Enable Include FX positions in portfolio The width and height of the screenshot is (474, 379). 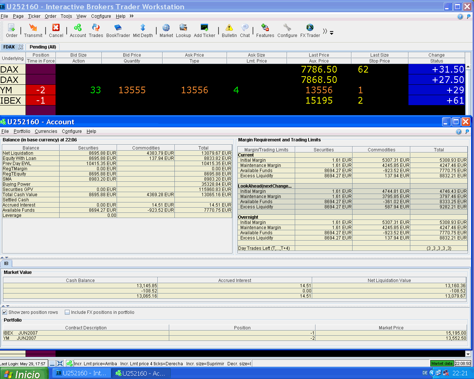tap(67, 312)
